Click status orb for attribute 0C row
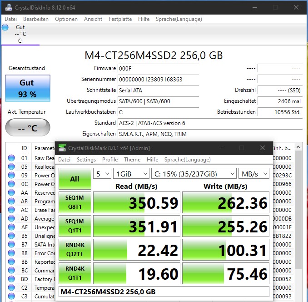Image resolution: width=308 pixels, height=302 pixels. pyautogui.click(x=11, y=184)
